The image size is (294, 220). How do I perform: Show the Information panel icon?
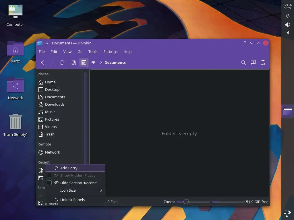click(253, 62)
